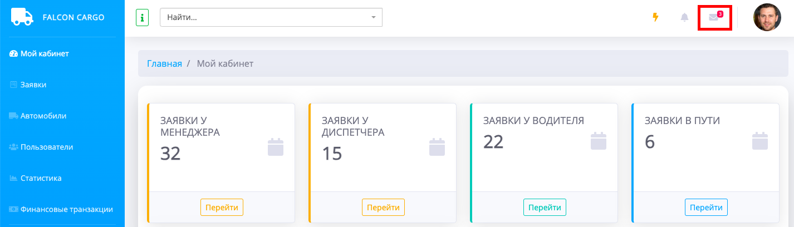Open the envelope messages icon
Screen dimensions: 794x227
pyautogui.click(x=713, y=17)
